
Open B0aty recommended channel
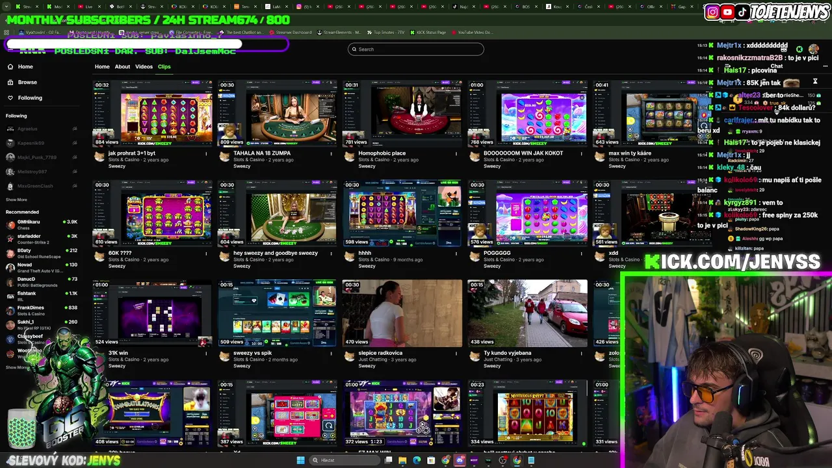pos(40,253)
